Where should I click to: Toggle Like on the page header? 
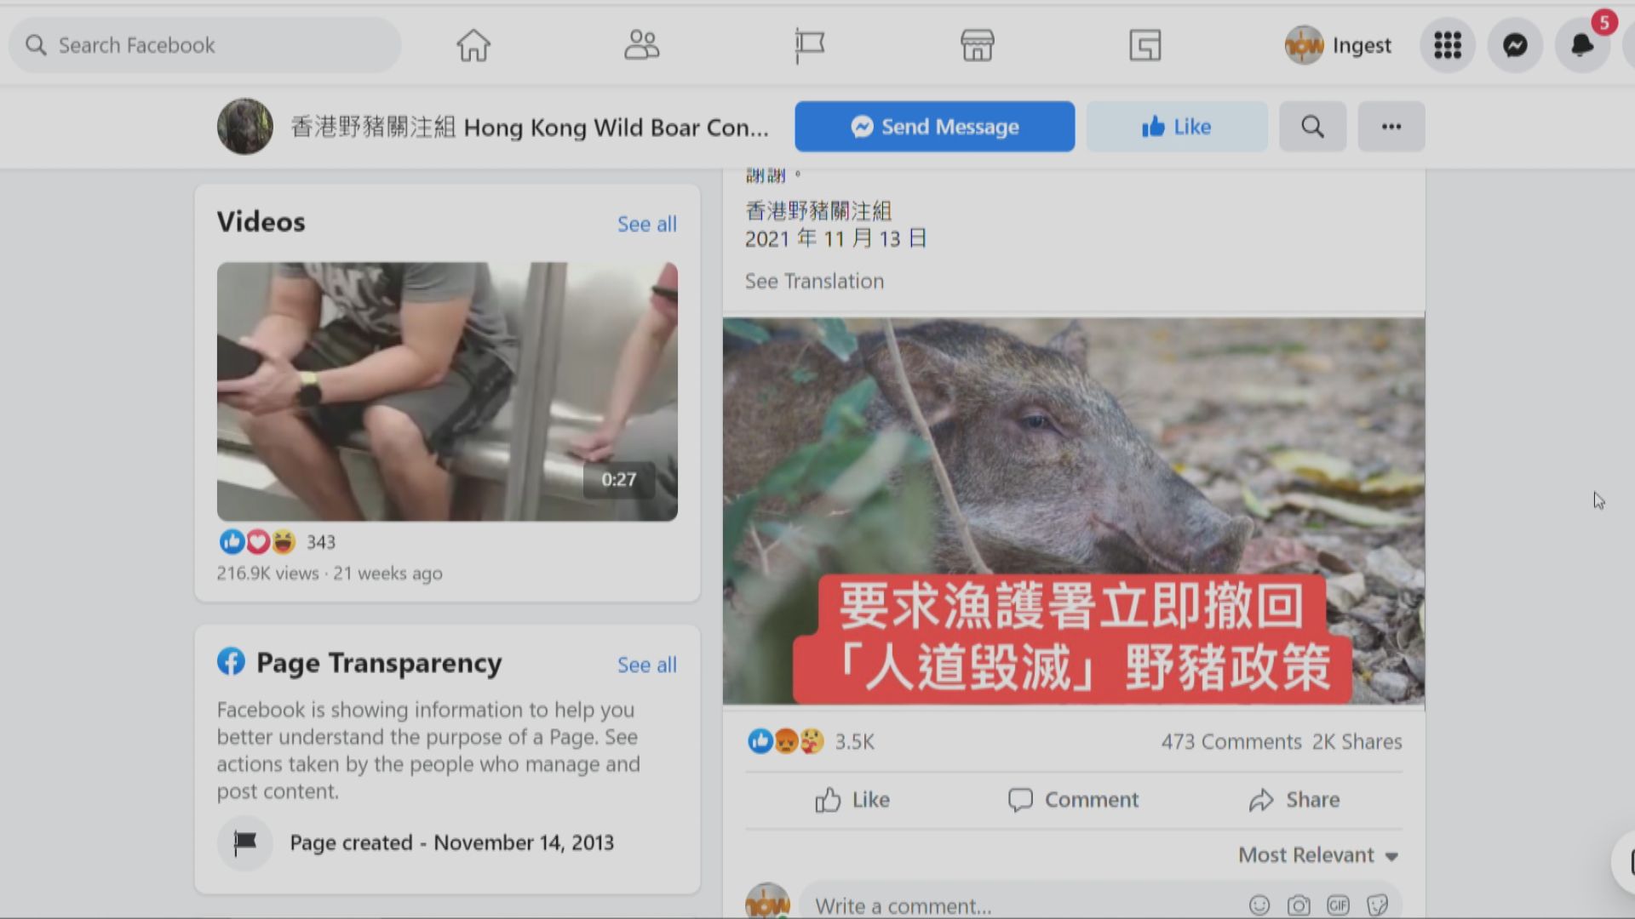1177,127
